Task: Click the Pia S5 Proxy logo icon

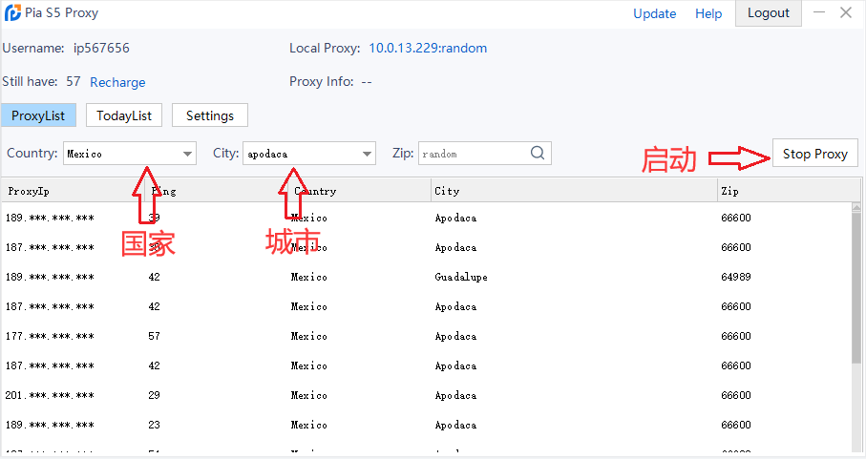Action: [13, 13]
